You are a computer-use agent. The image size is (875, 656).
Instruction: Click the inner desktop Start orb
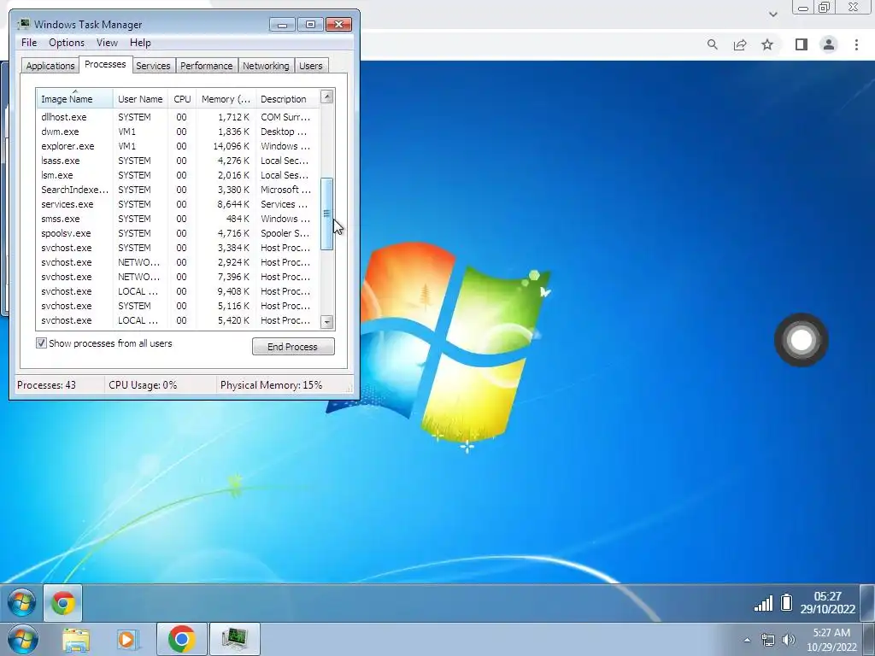(x=21, y=603)
